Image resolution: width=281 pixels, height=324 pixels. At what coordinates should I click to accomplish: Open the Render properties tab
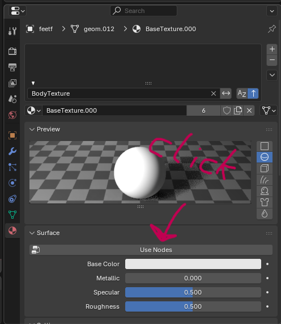(12, 51)
